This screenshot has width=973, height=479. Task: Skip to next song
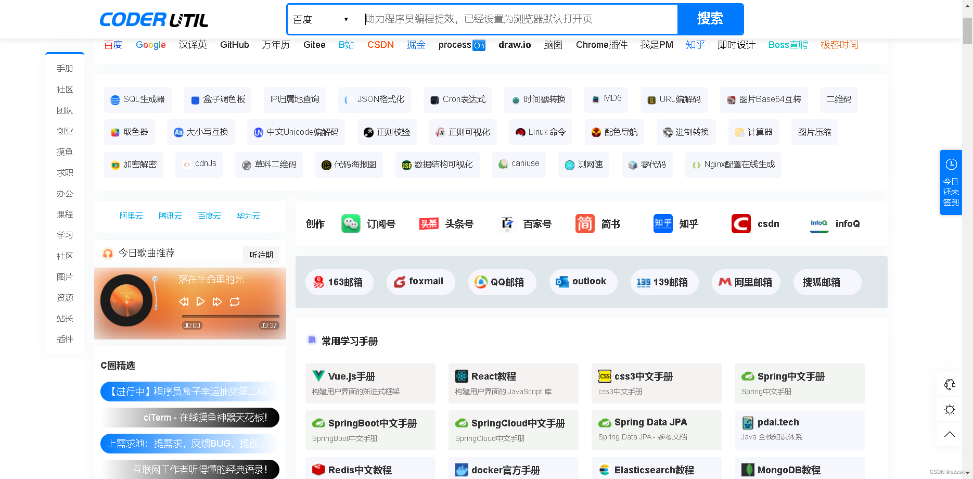[217, 301]
